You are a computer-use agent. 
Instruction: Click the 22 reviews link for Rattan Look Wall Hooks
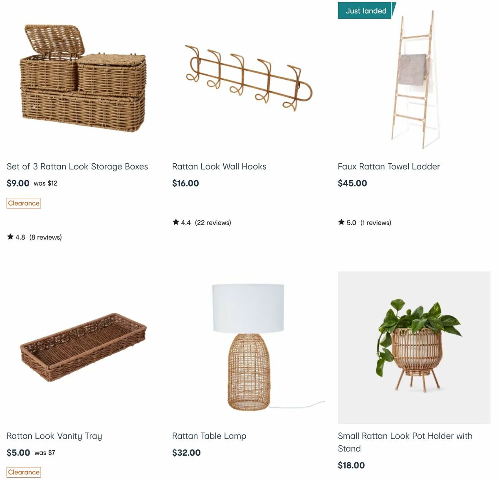pos(213,222)
